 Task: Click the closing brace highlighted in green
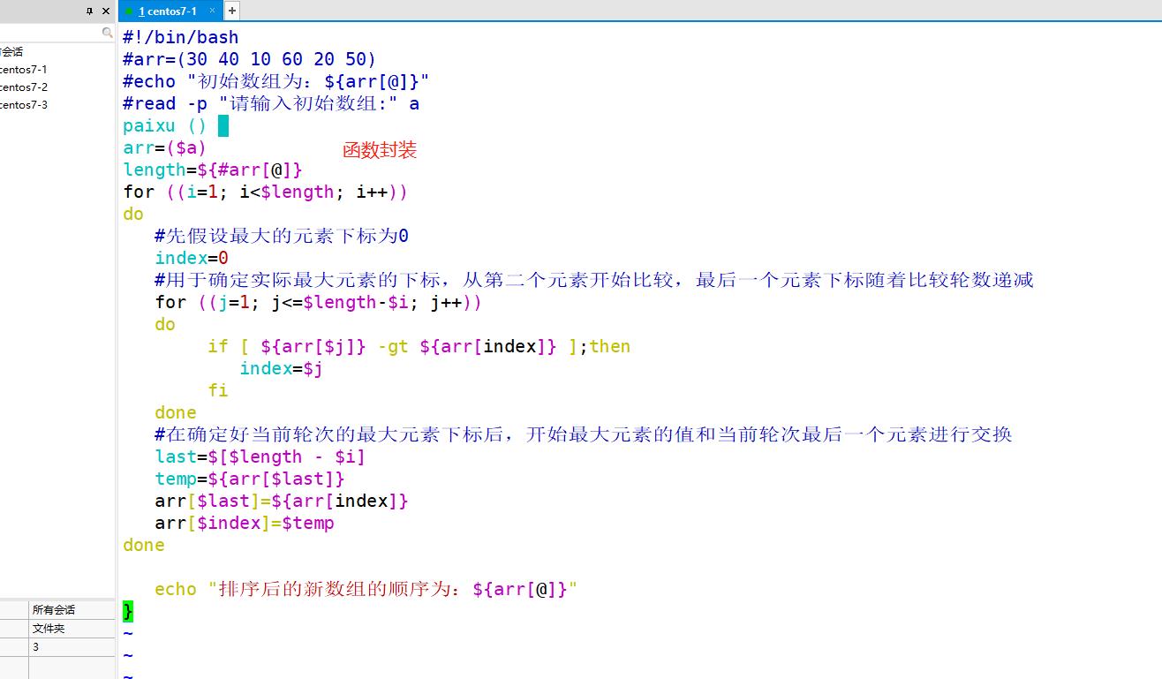tap(128, 611)
